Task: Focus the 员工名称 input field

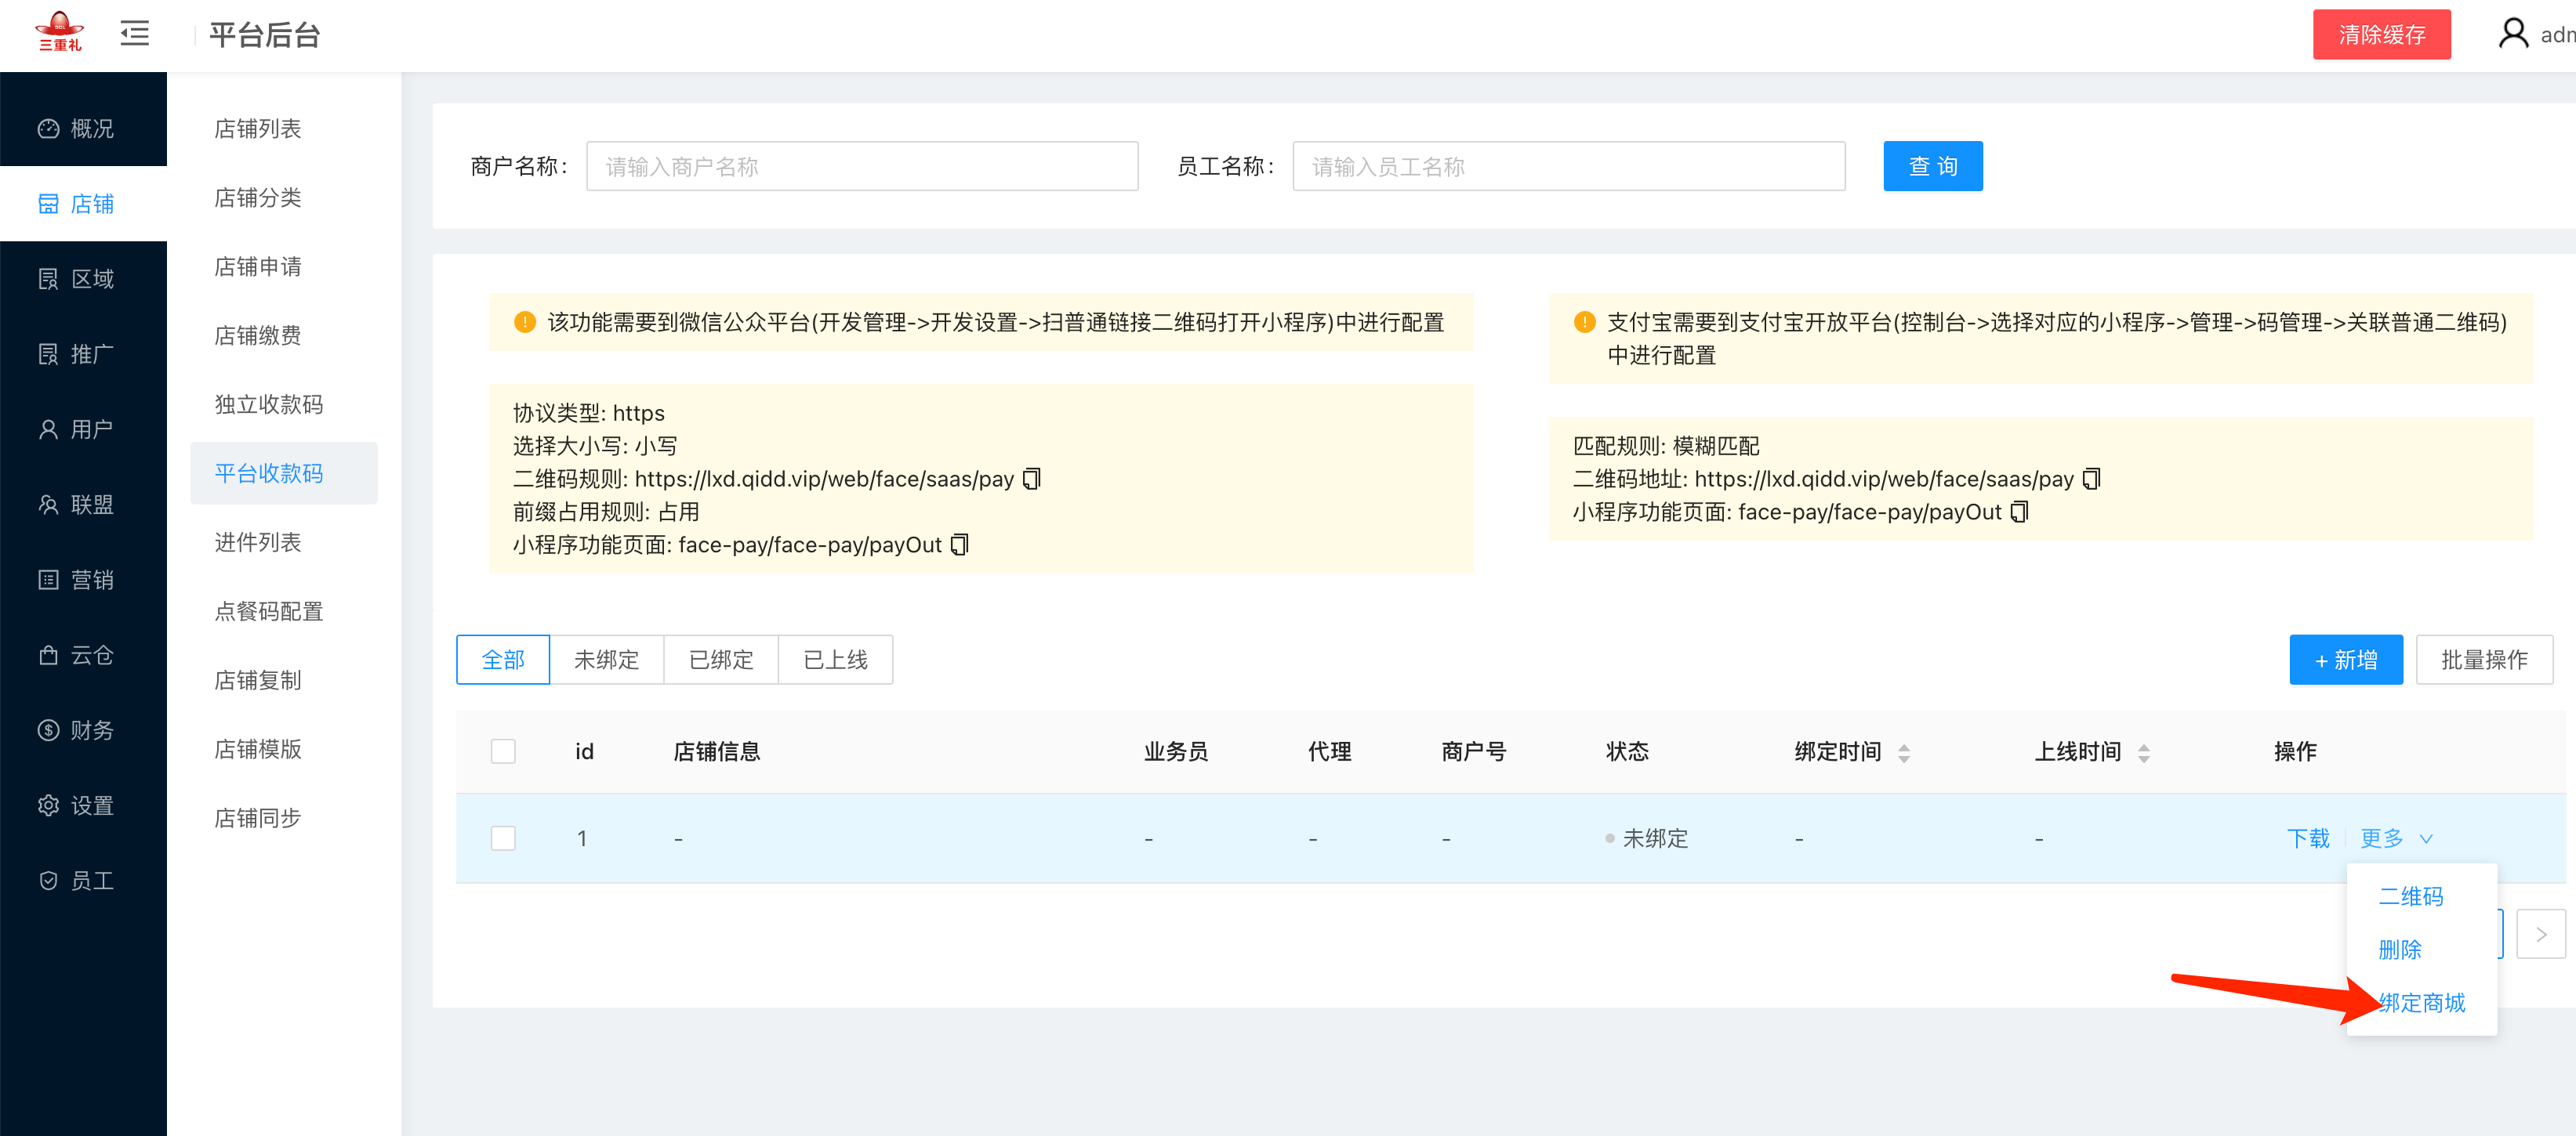Action: coord(1569,166)
